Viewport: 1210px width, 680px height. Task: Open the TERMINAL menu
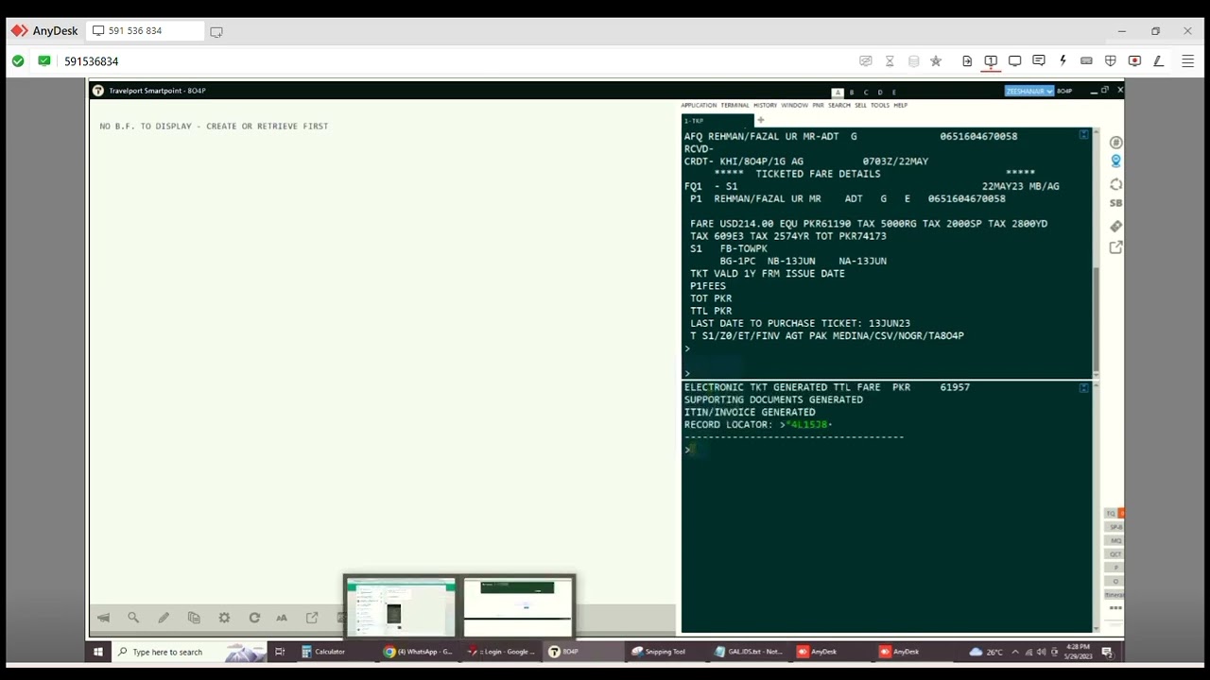pyautogui.click(x=735, y=105)
